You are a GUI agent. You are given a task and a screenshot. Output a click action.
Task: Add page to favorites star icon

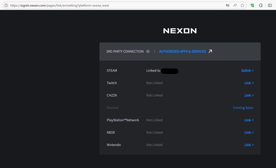pos(242,5)
